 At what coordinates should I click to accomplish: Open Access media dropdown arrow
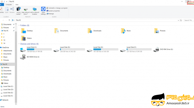coord(21,14)
